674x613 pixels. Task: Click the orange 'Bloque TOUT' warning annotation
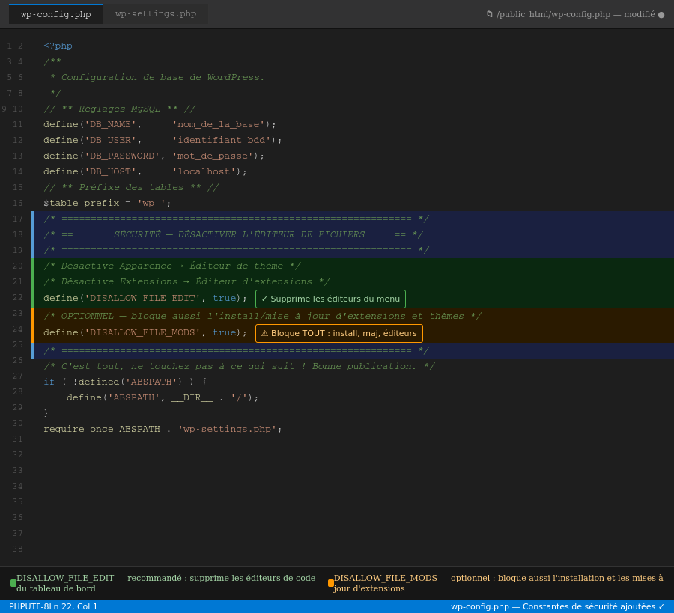pos(339,333)
